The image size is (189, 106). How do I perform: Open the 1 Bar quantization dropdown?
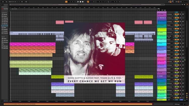tap(26, 2)
